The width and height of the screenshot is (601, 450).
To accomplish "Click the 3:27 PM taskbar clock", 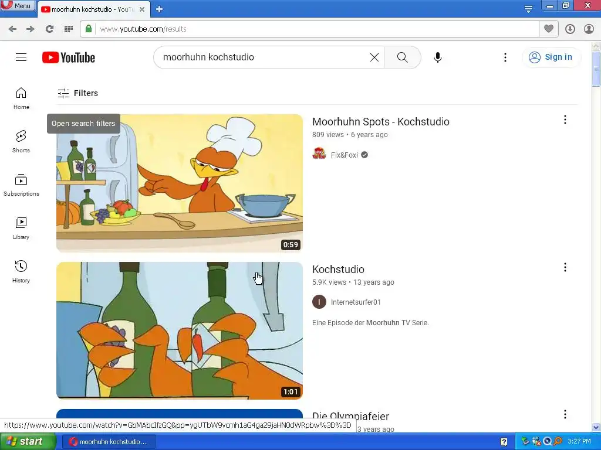I will 579,442.
